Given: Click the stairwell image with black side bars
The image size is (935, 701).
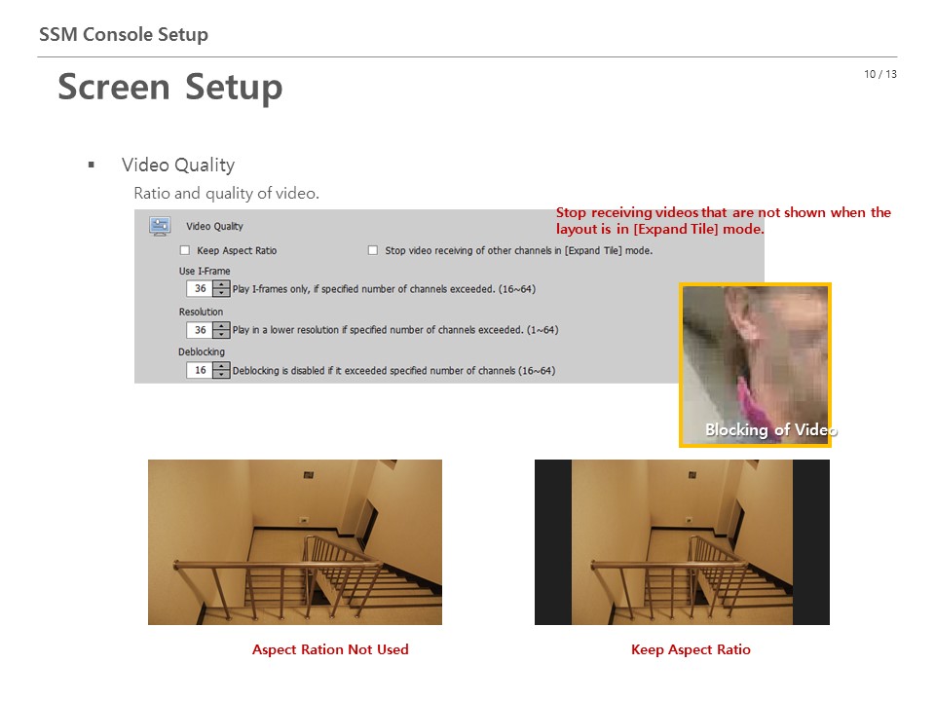Looking at the screenshot, I should (x=682, y=542).
